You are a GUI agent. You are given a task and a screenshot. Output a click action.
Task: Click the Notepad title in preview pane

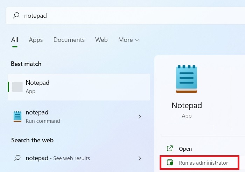click(187, 105)
